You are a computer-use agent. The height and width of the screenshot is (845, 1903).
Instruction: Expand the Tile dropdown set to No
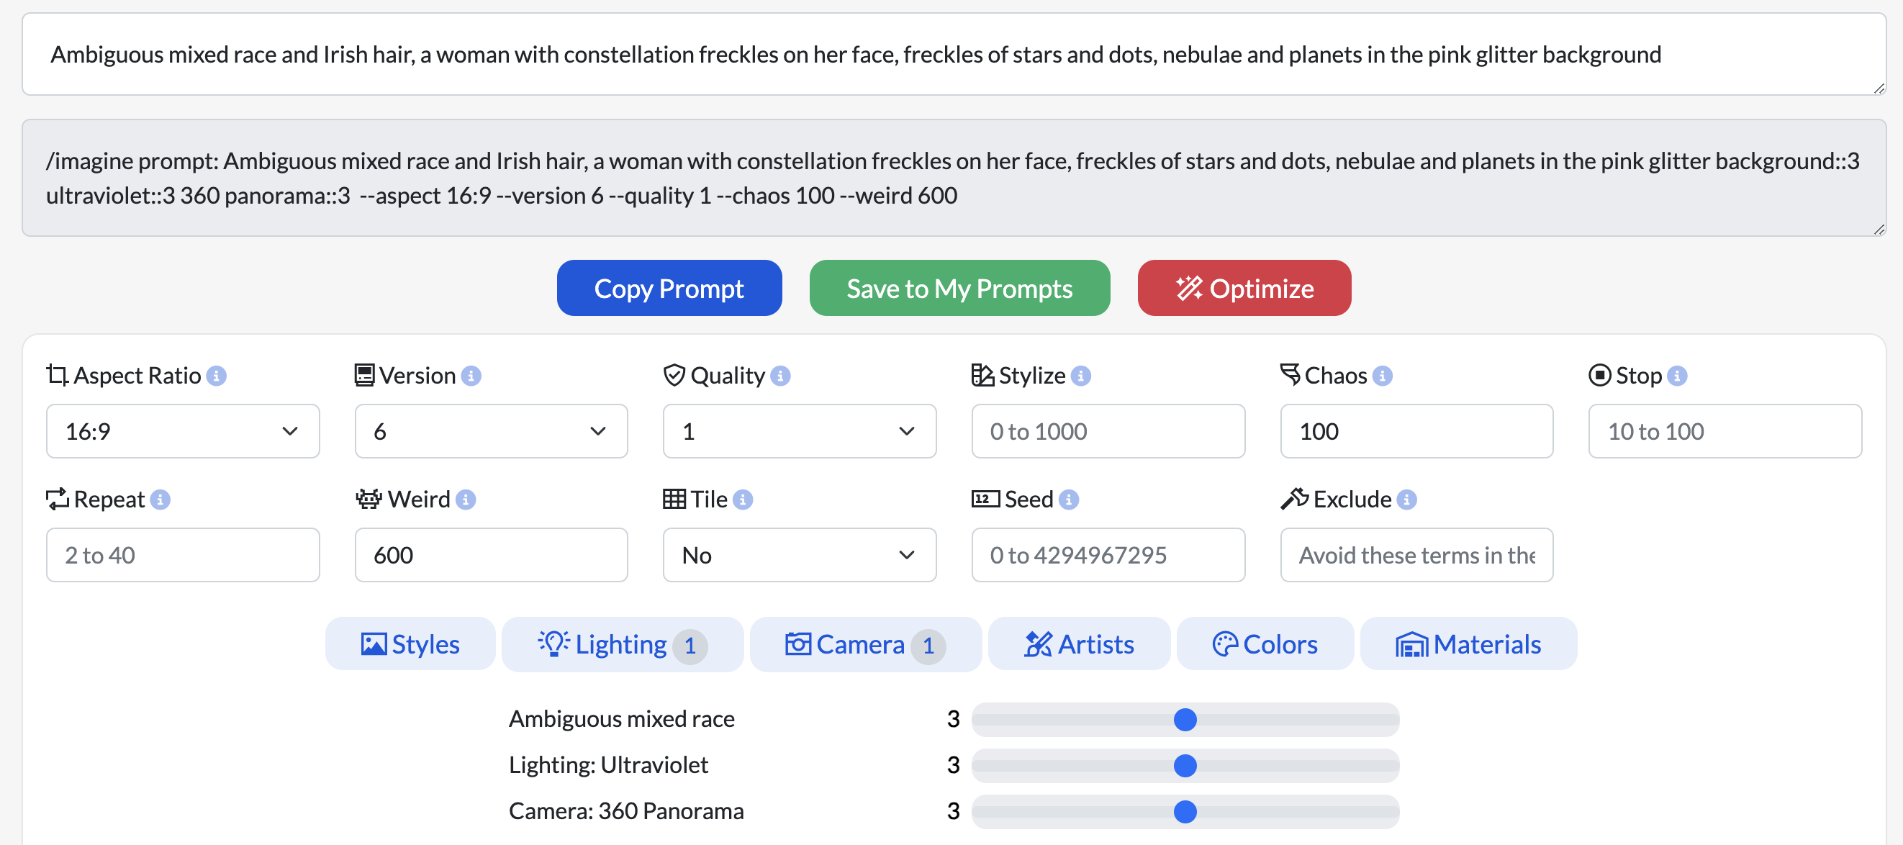pos(800,555)
